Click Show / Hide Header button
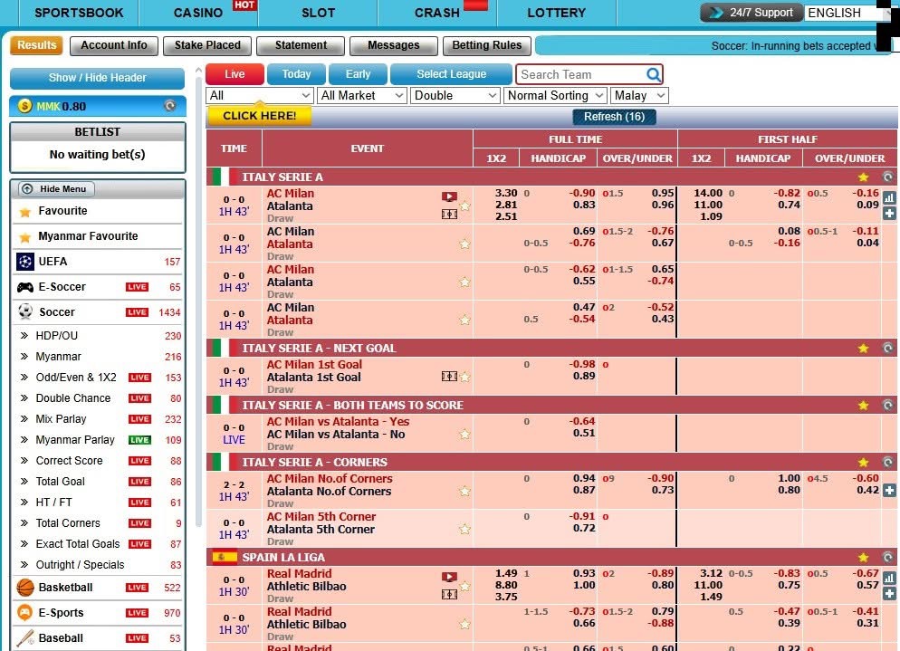 pyautogui.click(x=98, y=78)
